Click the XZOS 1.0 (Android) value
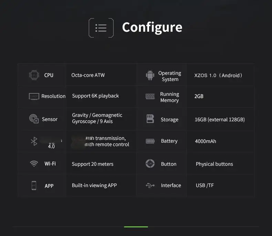This screenshot has width=272, height=236. click(218, 75)
